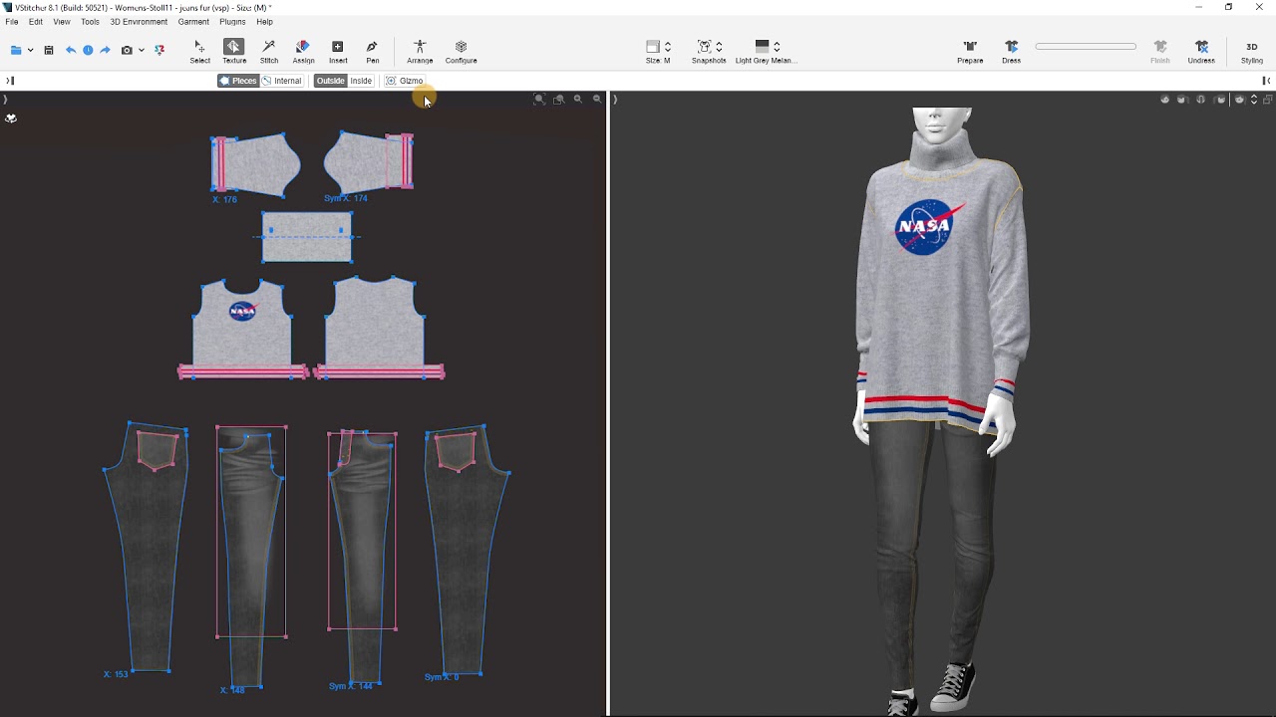The width and height of the screenshot is (1276, 717).
Task: Undo the last action
Action: click(x=71, y=50)
